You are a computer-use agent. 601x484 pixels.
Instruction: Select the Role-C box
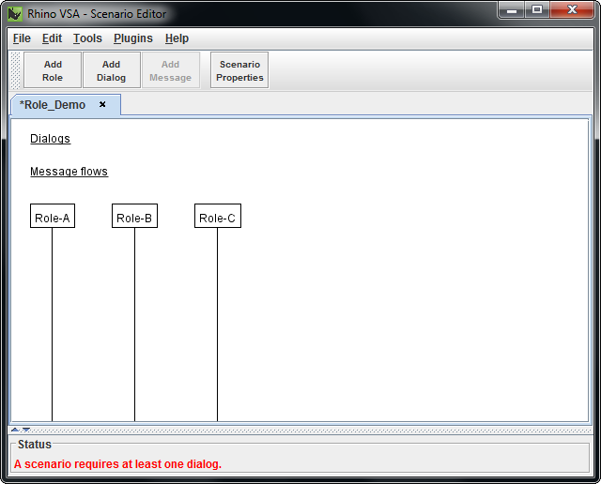coord(218,216)
